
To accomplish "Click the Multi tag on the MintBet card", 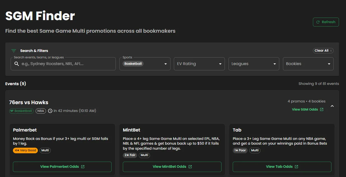I will click(144, 155).
